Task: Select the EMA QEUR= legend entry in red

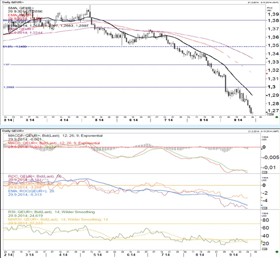Action: (18, 14)
